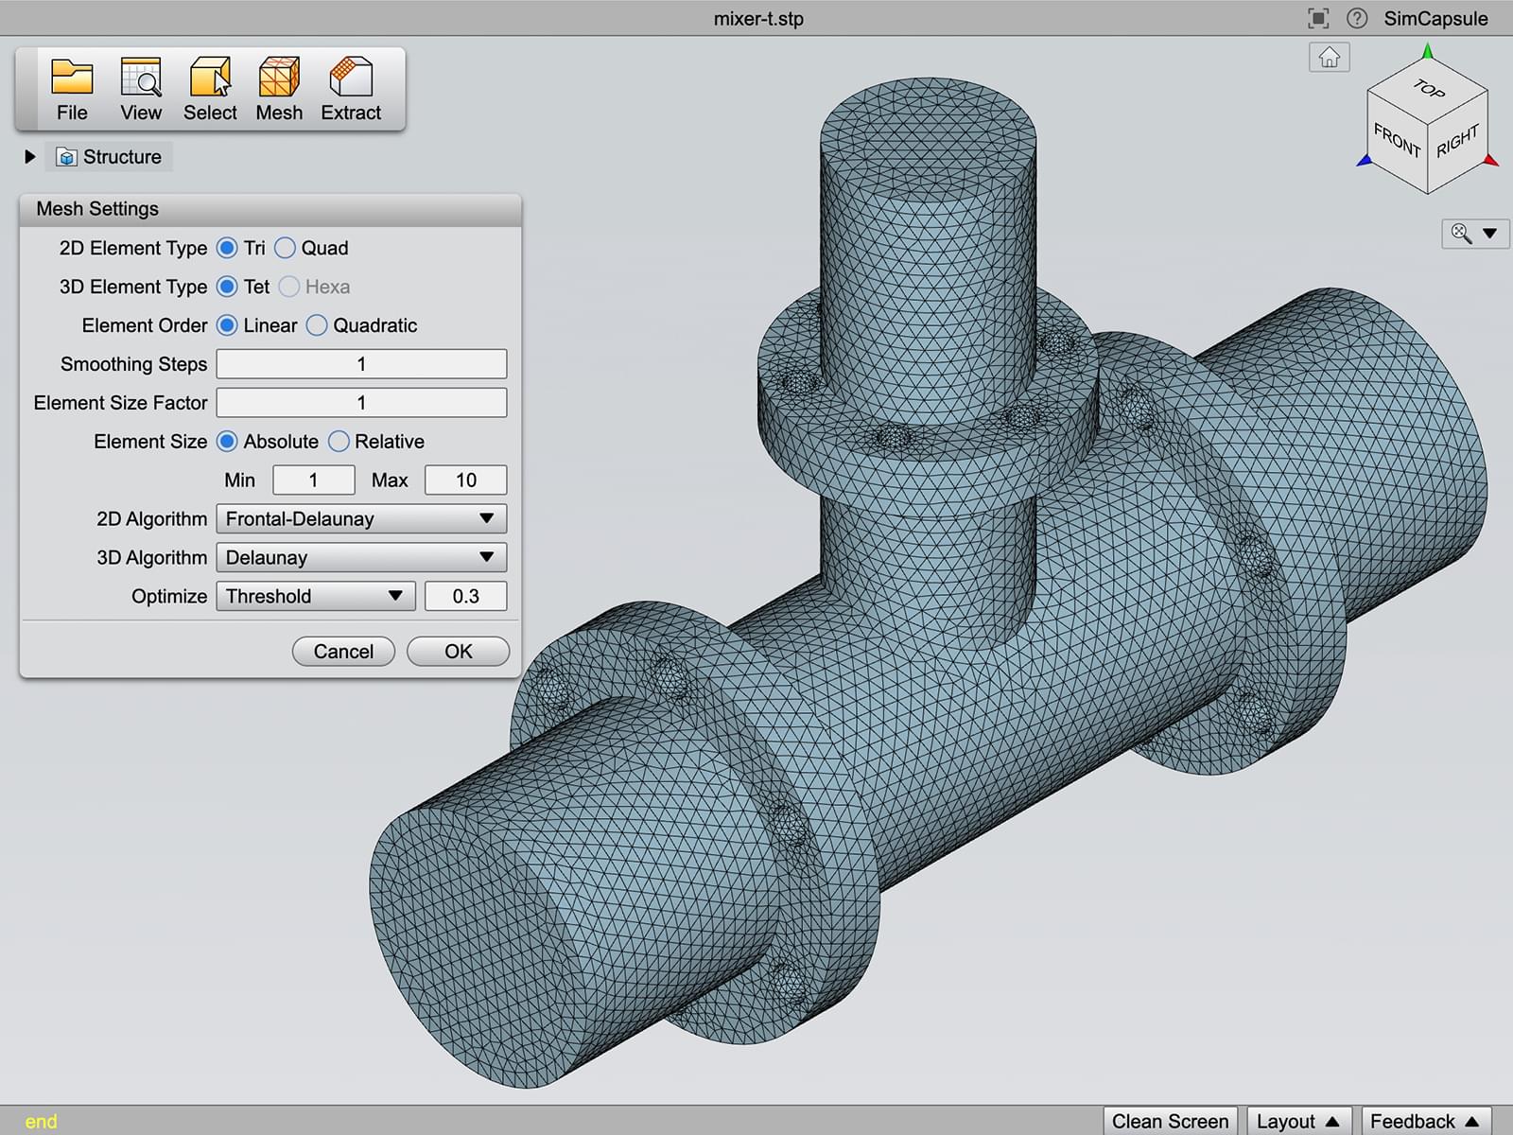
Task: Open the Extract tool
Action: (x=351, y=90)
